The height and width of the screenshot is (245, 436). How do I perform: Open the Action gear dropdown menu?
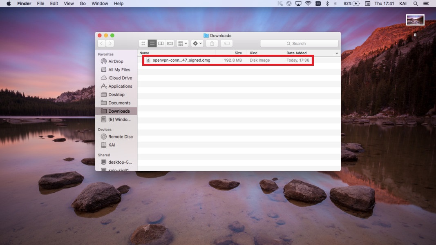(x=197, y=43)
